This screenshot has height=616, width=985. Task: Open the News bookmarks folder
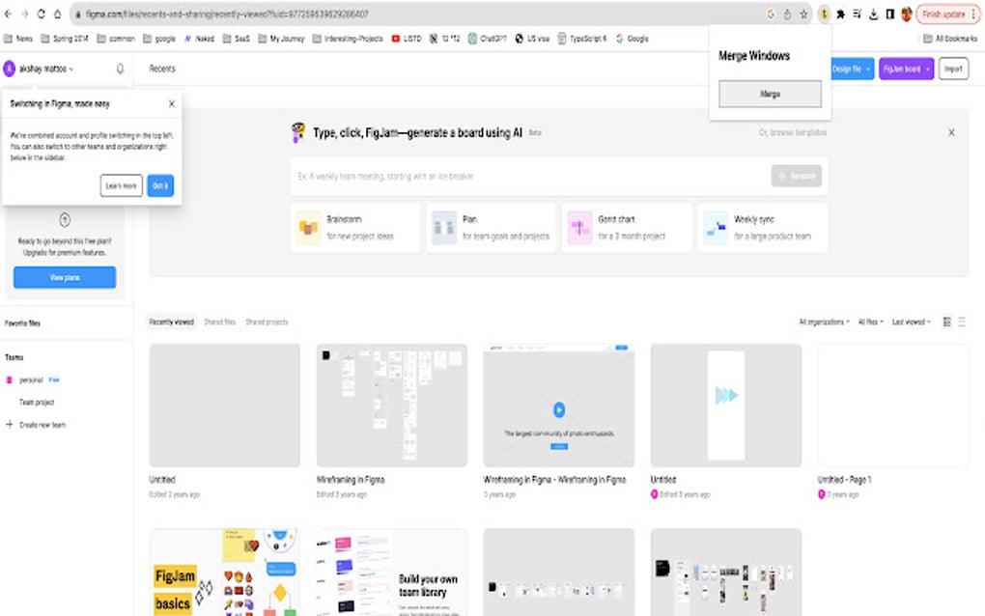pyautogui.click(x=18, y=39)
